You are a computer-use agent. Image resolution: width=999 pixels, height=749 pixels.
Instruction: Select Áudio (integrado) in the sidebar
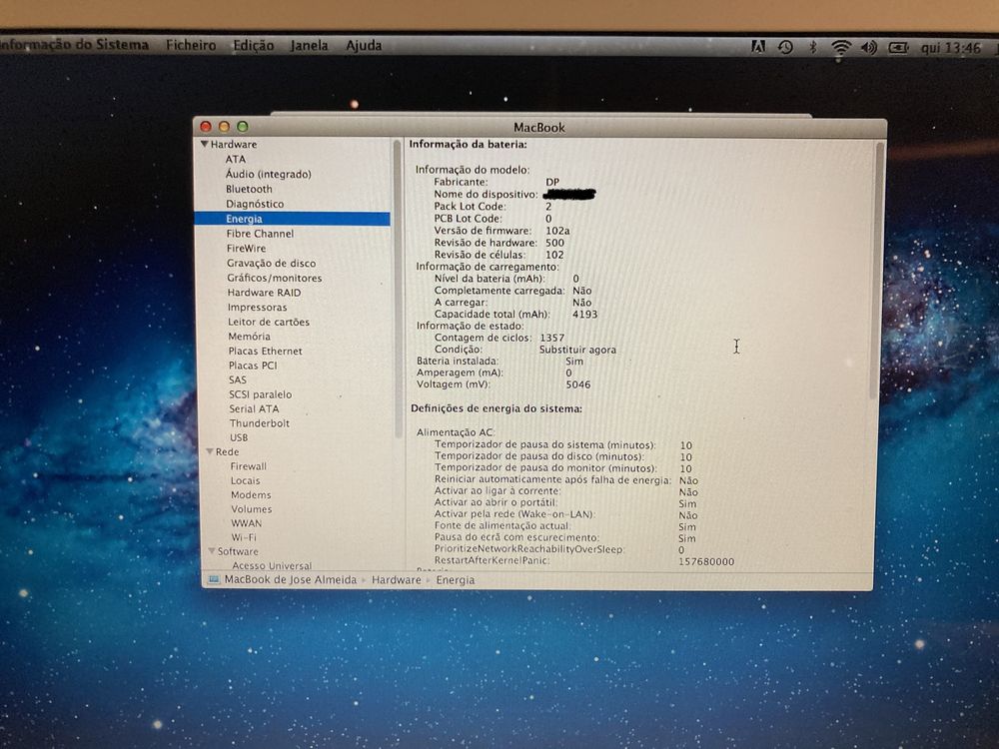pos(268,174)
